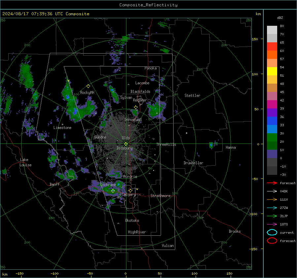Viewport: 297px width, 278px height.
Task: Click the yellow radar-center diamond at Didsbury
Action: pyautogui.click(x=126, y=144)
